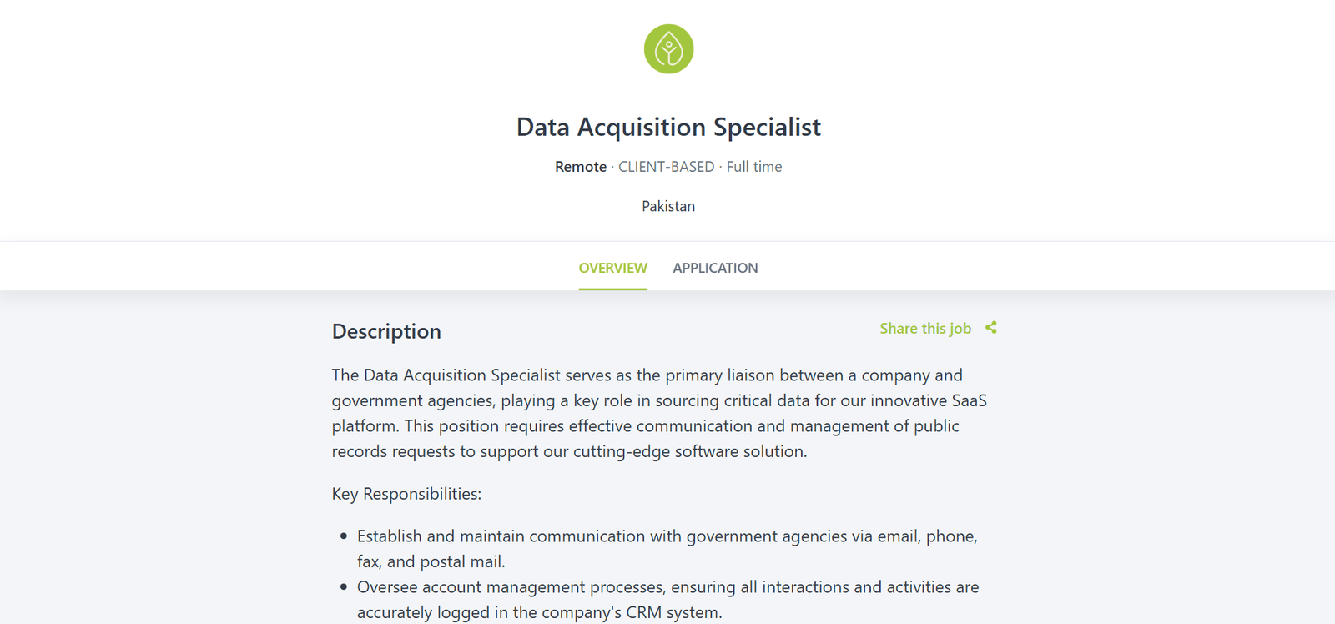1335x624 pixels.
Task: Click the share icon beside Share this job
Action: (x=991, y=328)
